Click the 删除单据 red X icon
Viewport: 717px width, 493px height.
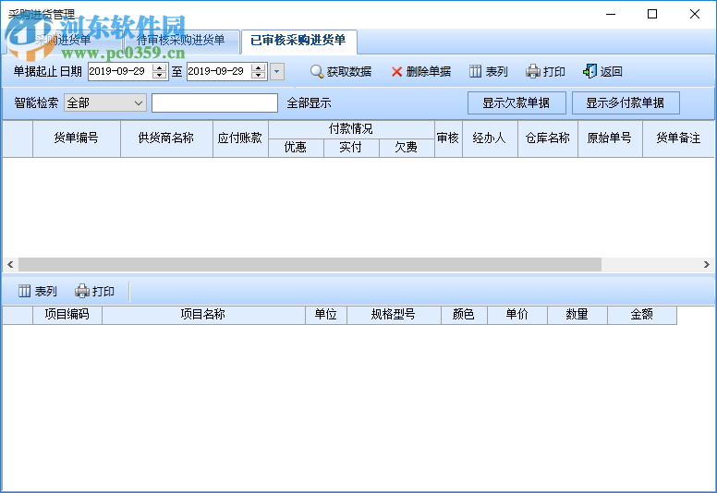click(396, 72)
